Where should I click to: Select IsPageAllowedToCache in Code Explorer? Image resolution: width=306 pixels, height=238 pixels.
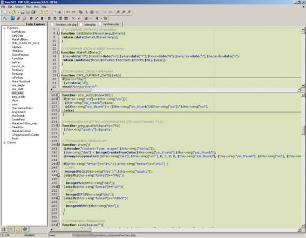26,135
